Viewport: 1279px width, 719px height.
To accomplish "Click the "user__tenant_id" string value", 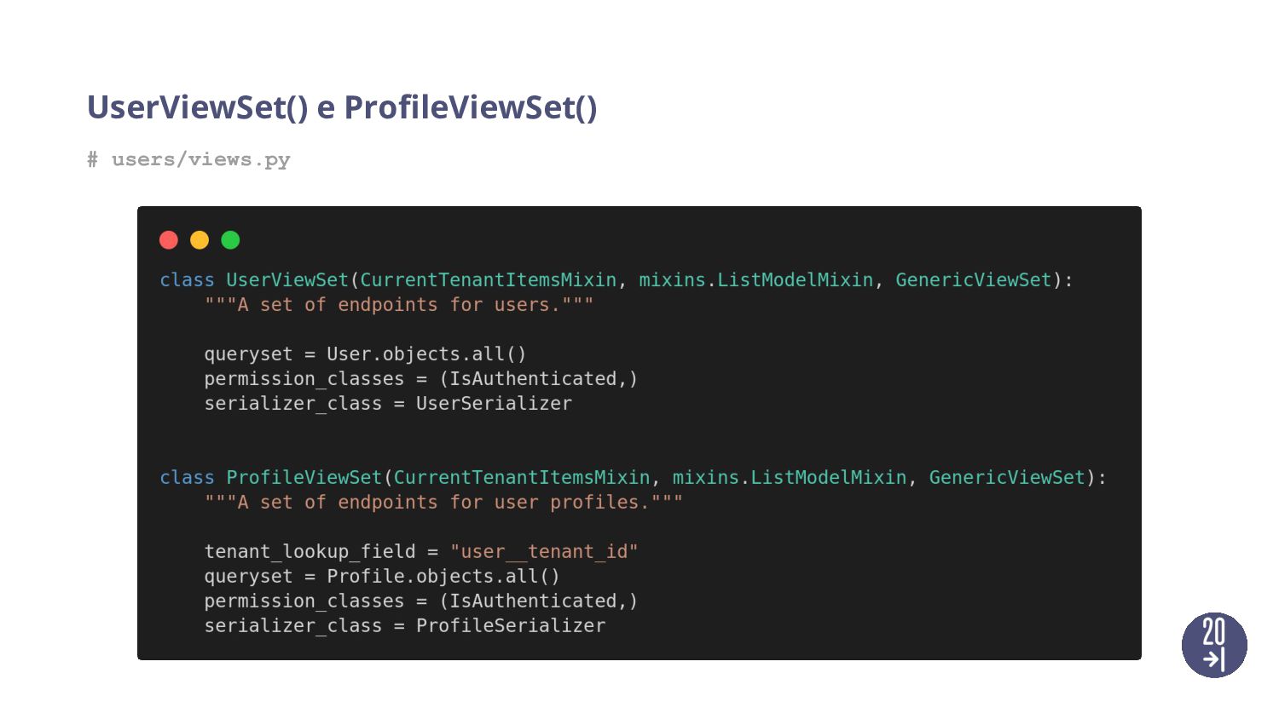I will tap(544, 551).
